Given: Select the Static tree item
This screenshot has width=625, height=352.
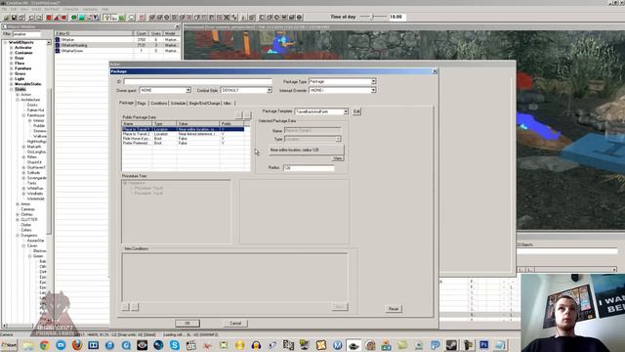Looking at the screenshot, I should pyautogui.click(x=20, y=89).
